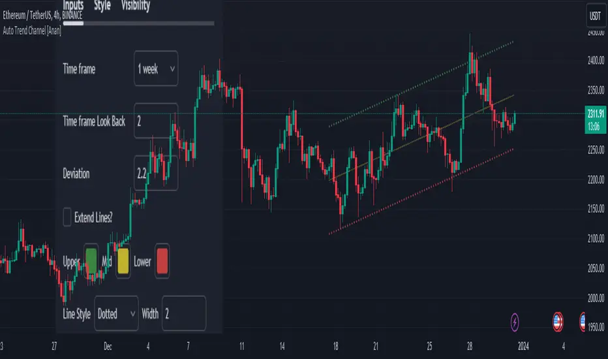Click the Time frame Look Back field

(x=156, y=121)
